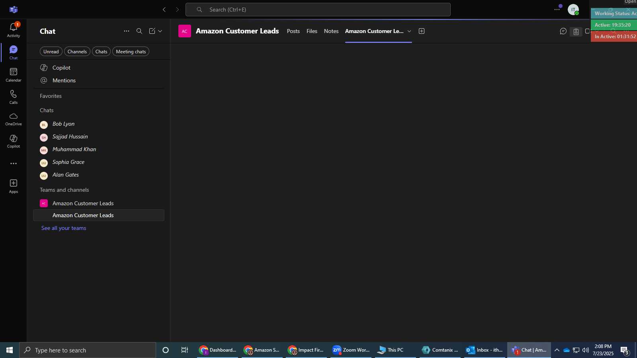Open Cortana circle icon on the taskbar
The height and width of the screenshot is (358, 637).
pyautogui.click(x=166, y=350)
